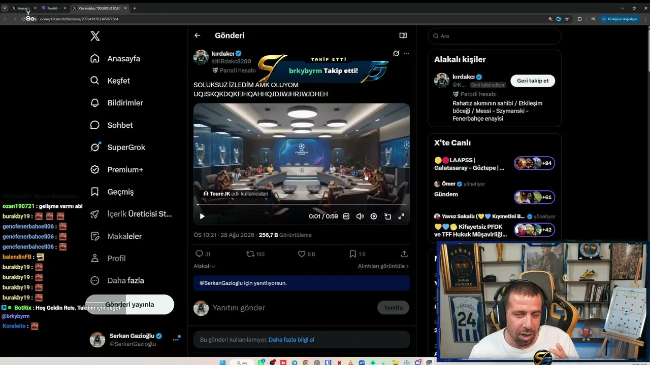The image size is (650, 365).
Task: Bookmark this page with the star icon
Action: [x=567, y=19]
